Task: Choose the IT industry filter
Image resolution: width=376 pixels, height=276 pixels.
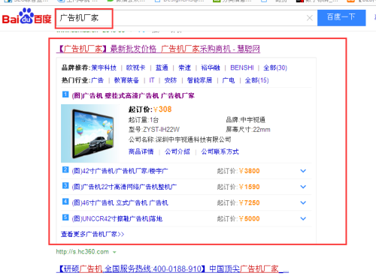Action: pyautogui.click(x=152, y=80)
